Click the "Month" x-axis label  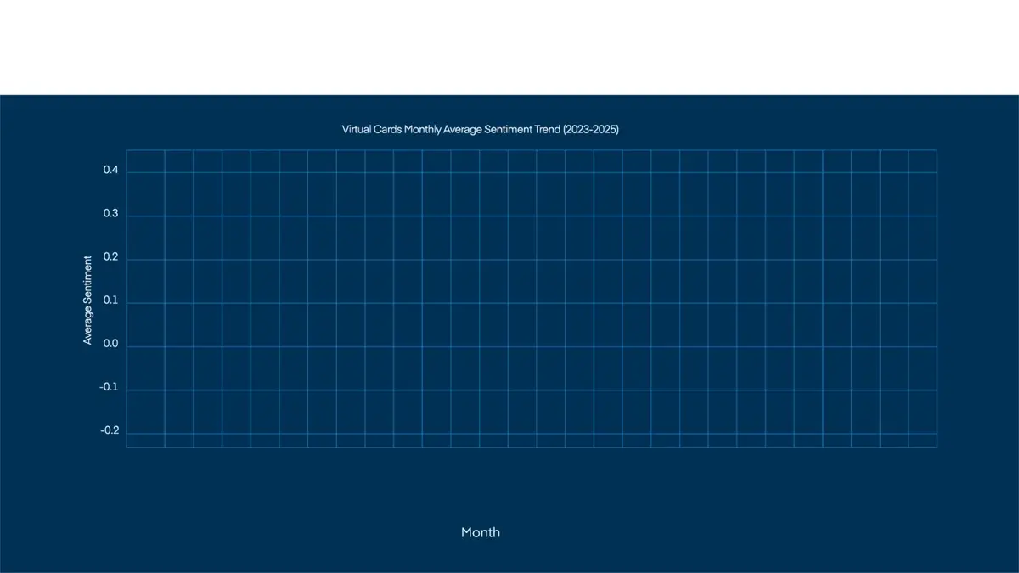pos(481,532)
